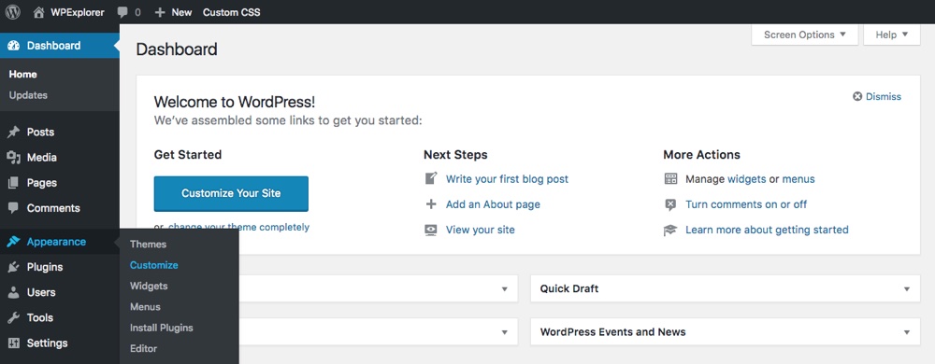This screenshot has width=935, height=364.
Task: Click the Pages icon in sidebar
Action: [13, 183]
